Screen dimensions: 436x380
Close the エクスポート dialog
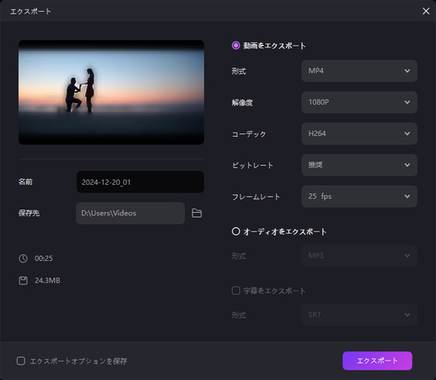(426, 11)
